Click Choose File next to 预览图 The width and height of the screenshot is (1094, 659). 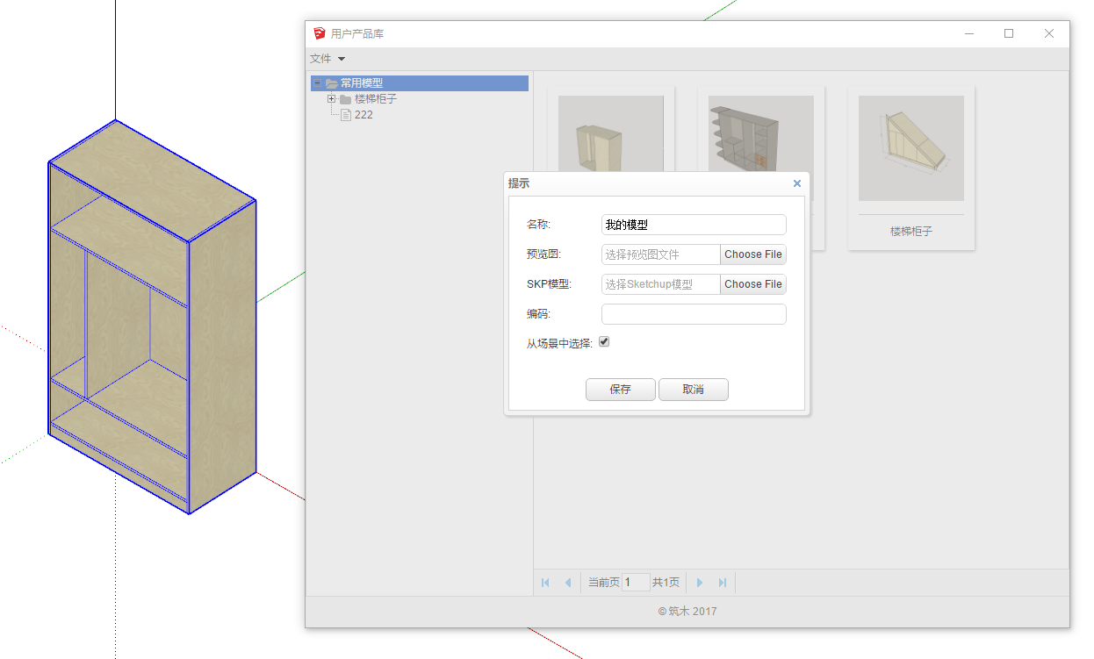(x=752, y=254)
